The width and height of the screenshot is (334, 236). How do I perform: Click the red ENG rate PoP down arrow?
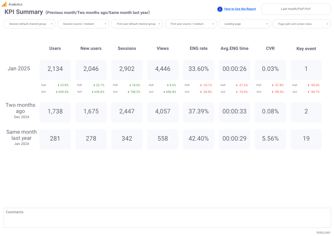[x=201, y=85]
